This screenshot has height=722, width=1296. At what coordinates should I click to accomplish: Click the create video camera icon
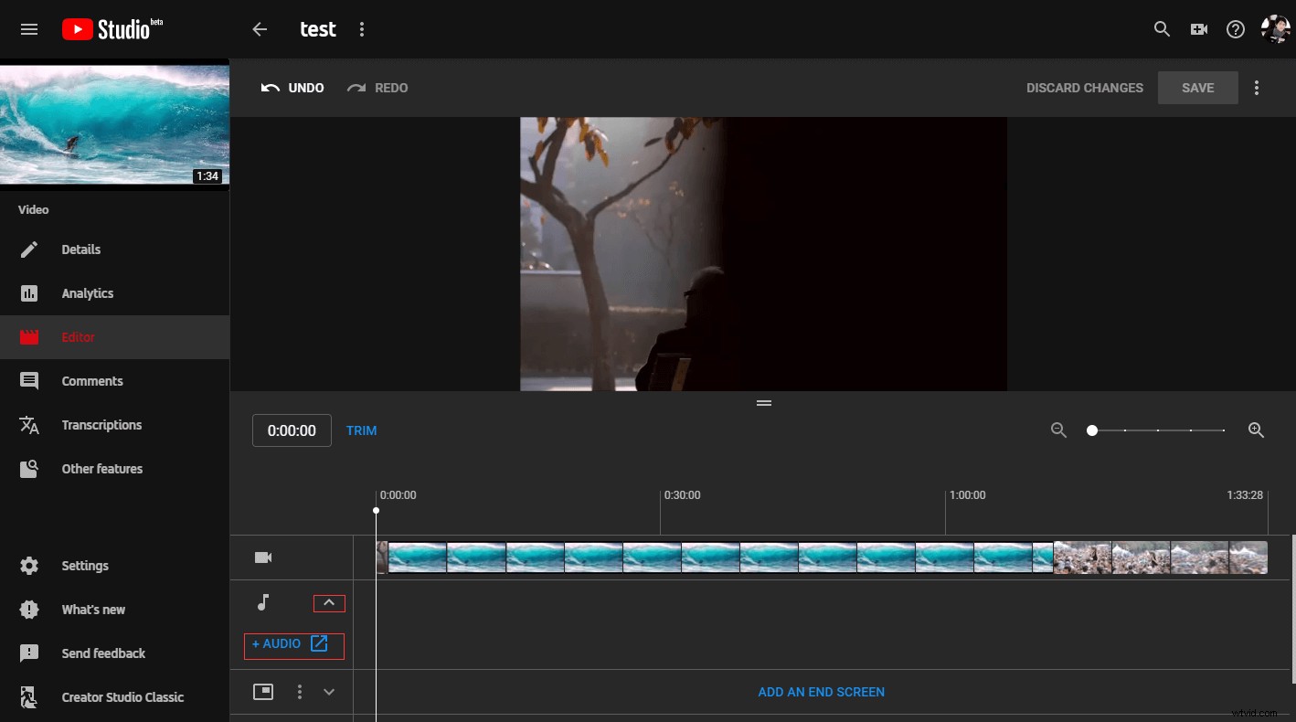tap(1198, 28)
